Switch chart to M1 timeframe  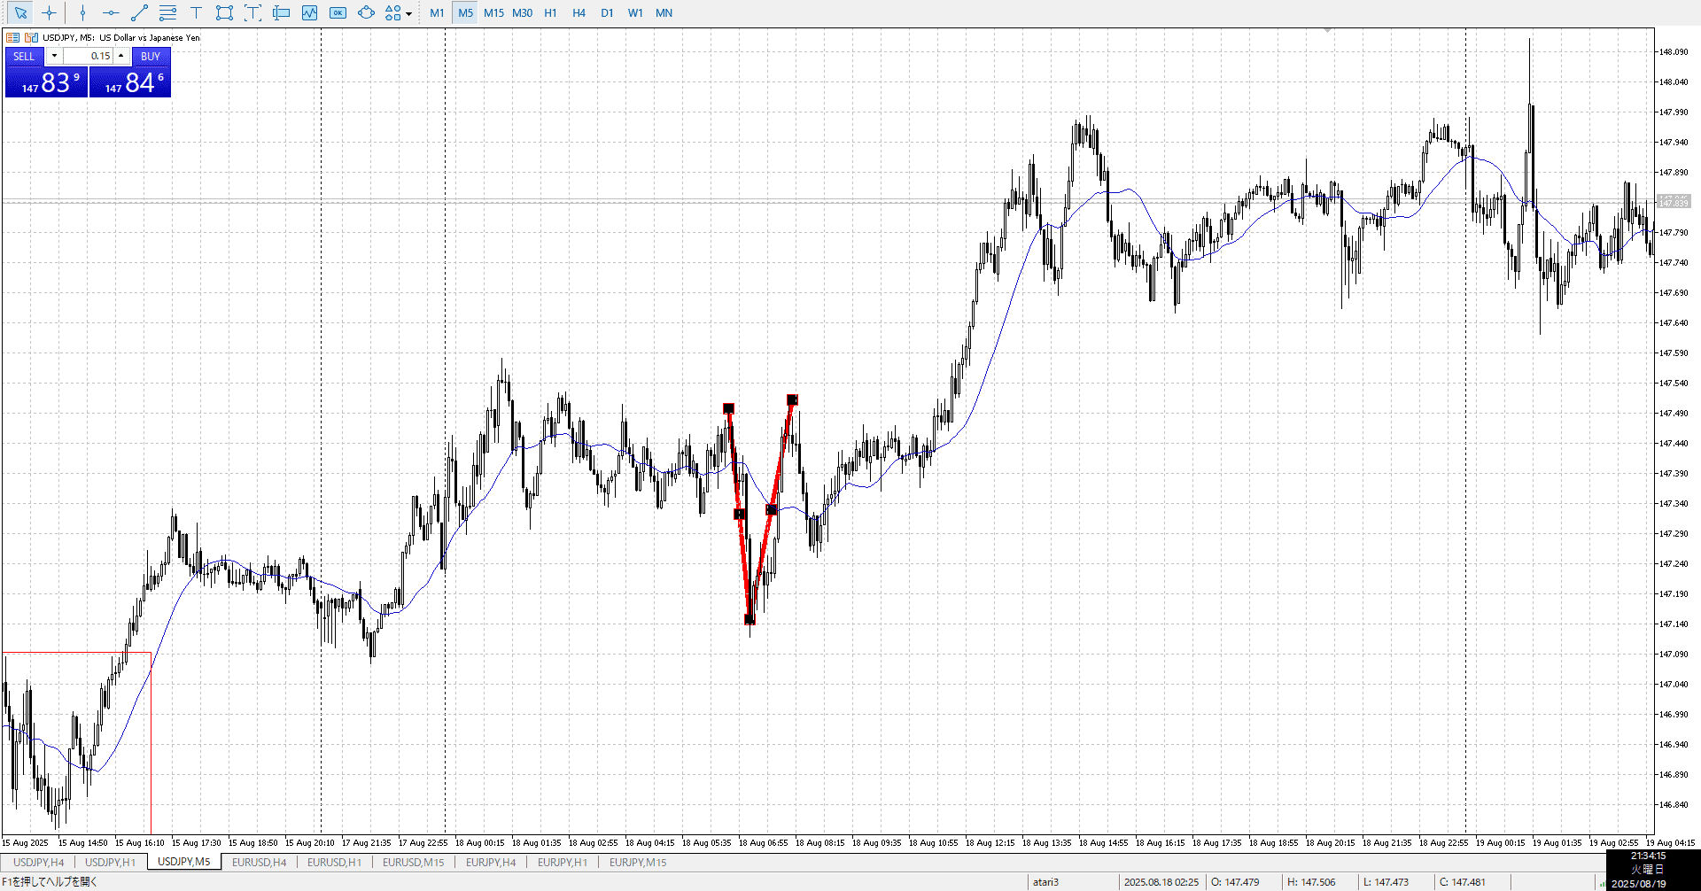437,12
